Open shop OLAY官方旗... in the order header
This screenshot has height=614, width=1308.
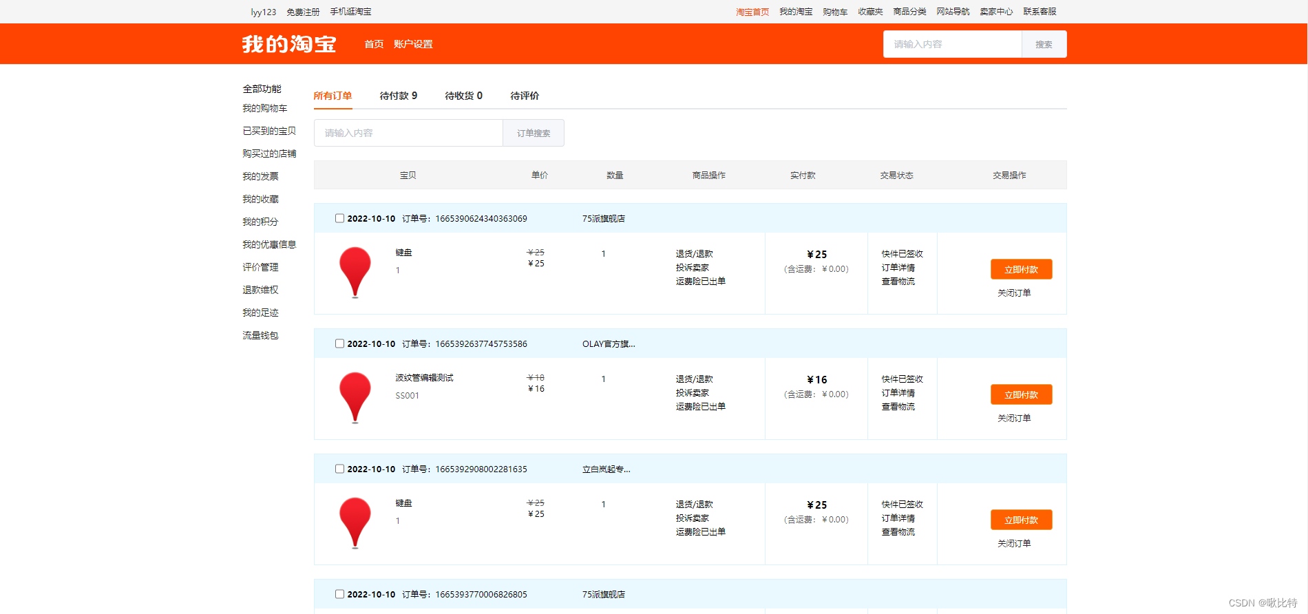(609, 344)
